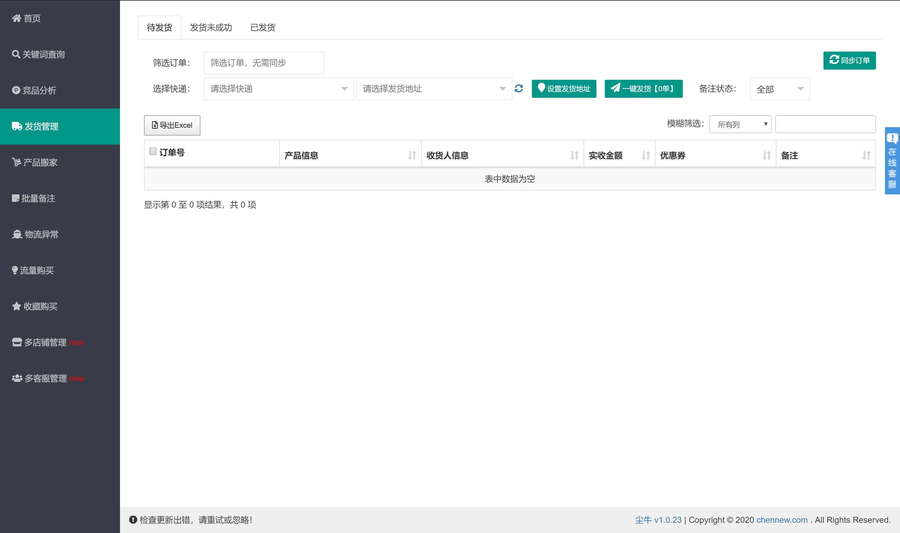This screenshot has width=900, height=533.
Task: Open 关键词查询 in the sidebar
Action: pos(60,54)
